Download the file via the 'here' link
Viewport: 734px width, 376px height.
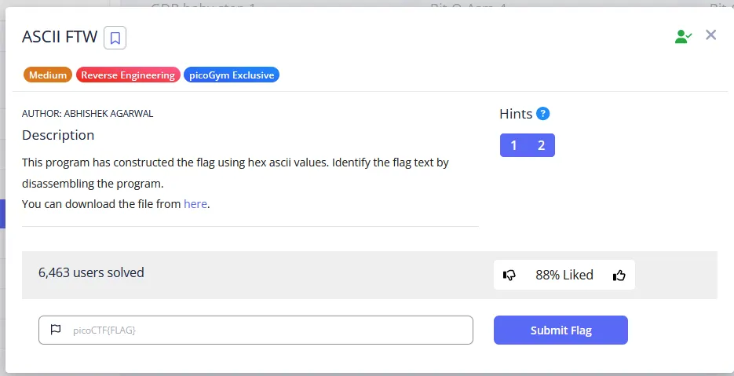click(195, 204)
